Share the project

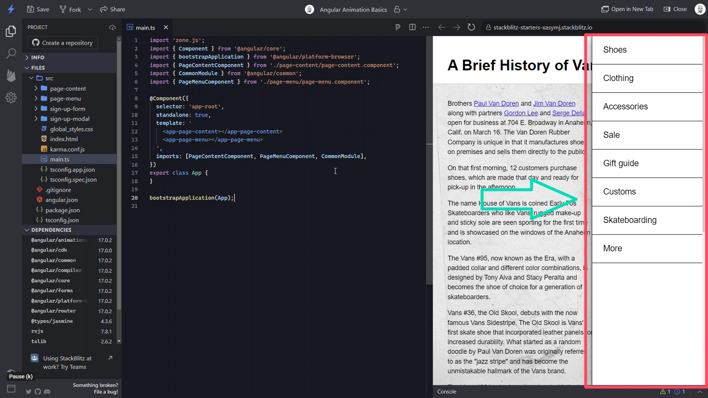point(113,9)
